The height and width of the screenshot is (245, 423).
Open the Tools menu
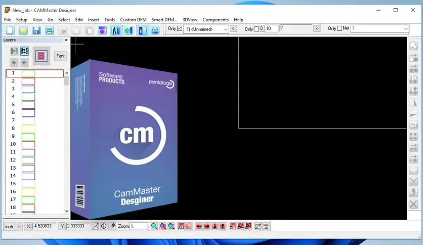point(109,20)
